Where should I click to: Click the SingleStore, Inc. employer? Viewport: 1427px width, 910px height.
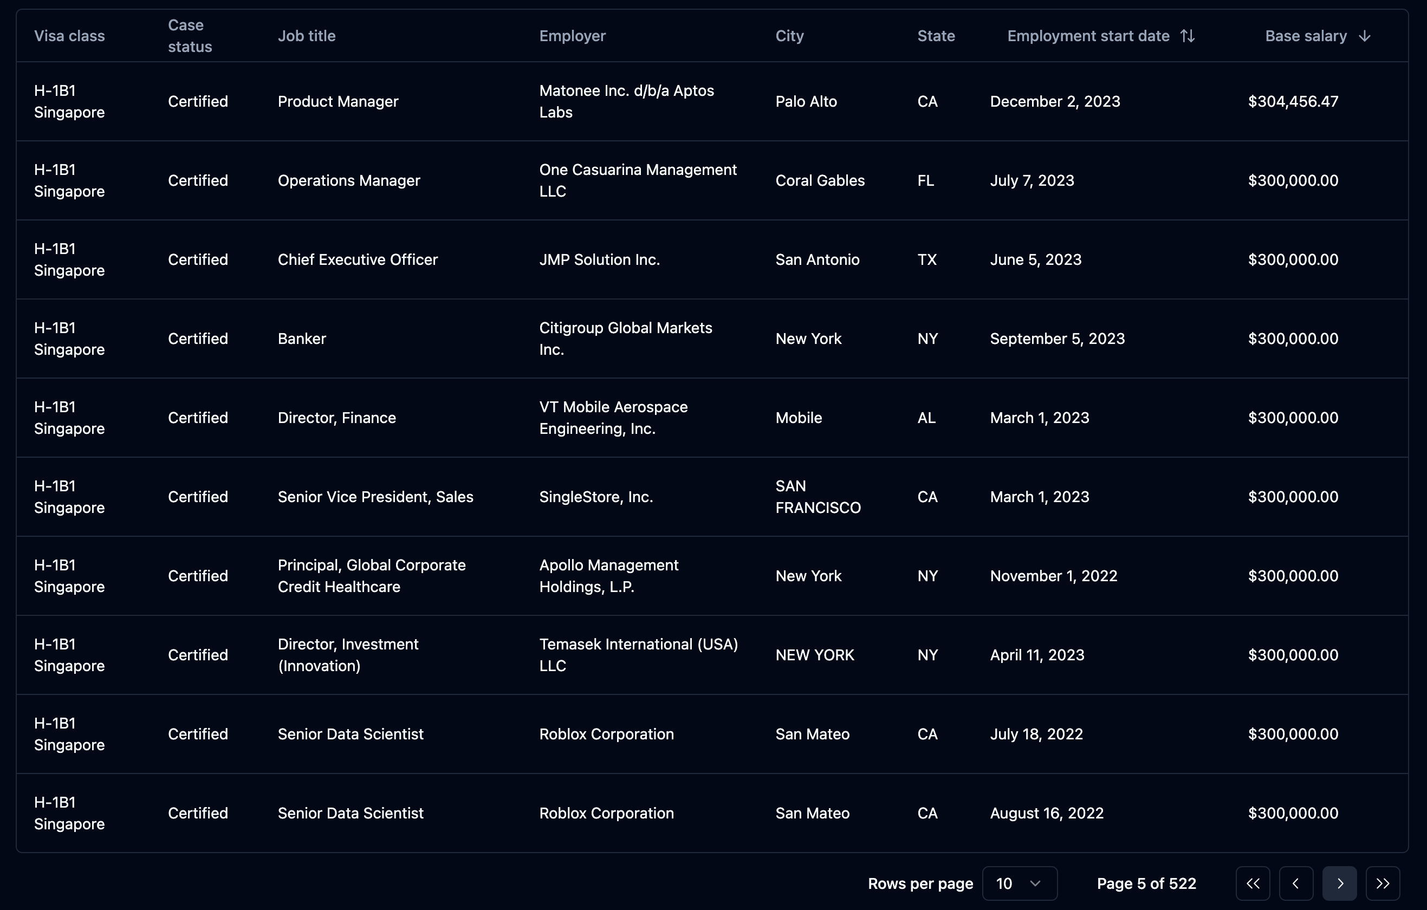(x=595, y=497)
